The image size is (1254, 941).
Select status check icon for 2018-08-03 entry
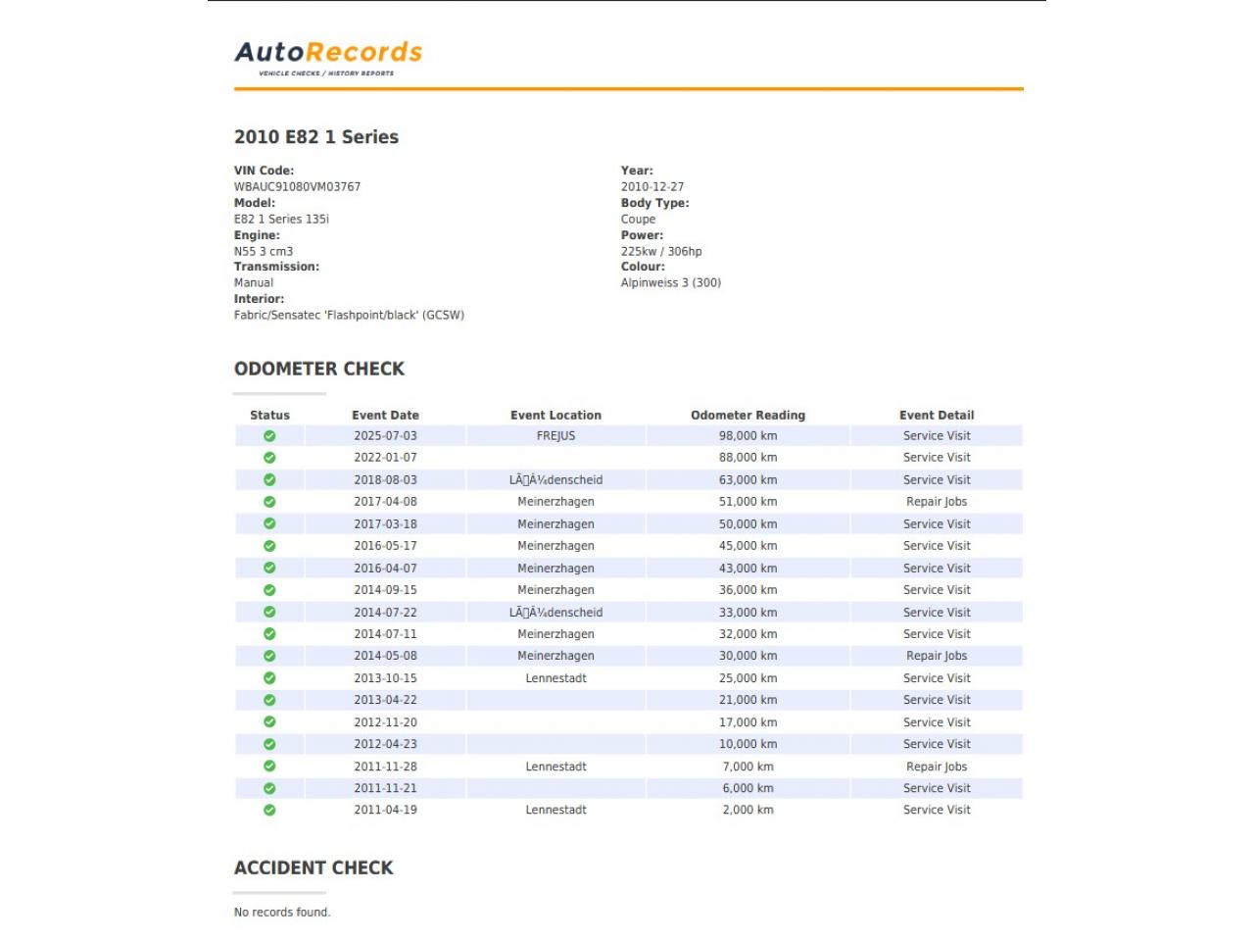coord(269,480)
